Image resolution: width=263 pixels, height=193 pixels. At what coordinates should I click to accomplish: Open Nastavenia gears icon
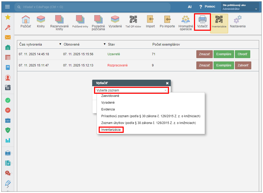[237, 20]
